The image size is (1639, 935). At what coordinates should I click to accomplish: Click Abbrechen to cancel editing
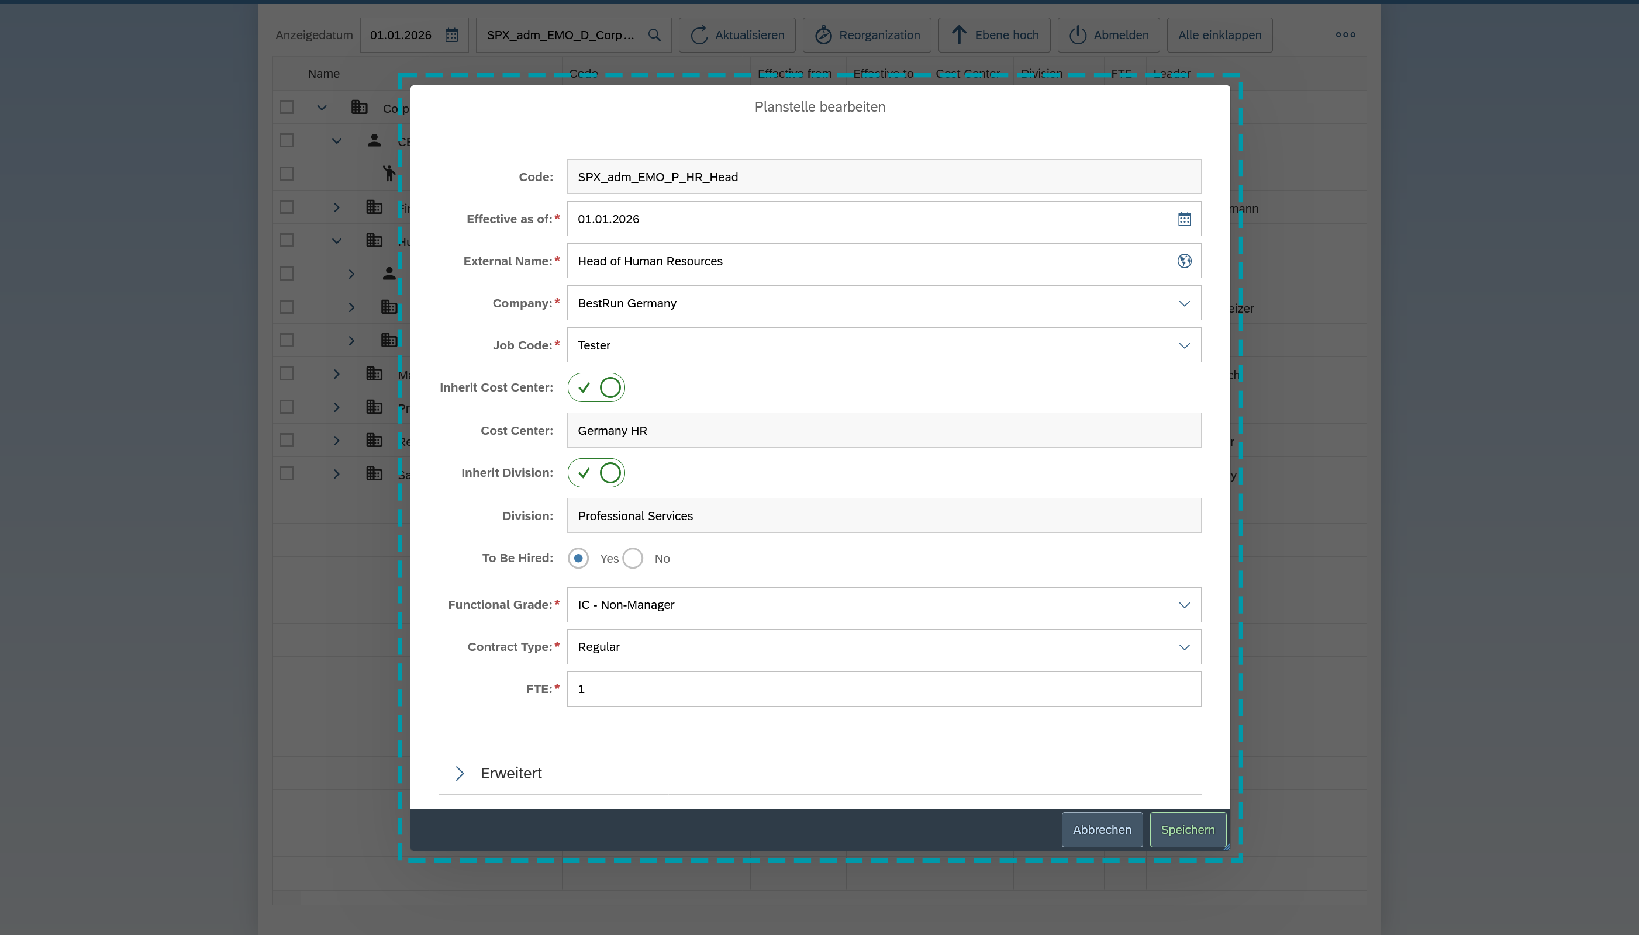1102,830
